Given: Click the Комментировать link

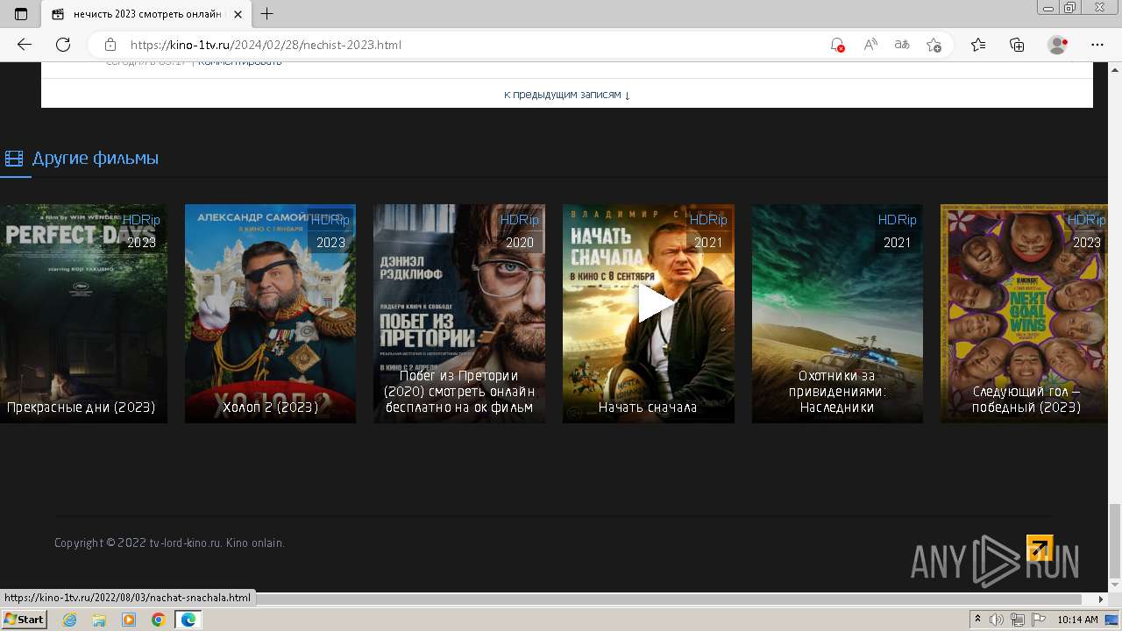Looking at the screenshot, I should click(x=239, y=62).
